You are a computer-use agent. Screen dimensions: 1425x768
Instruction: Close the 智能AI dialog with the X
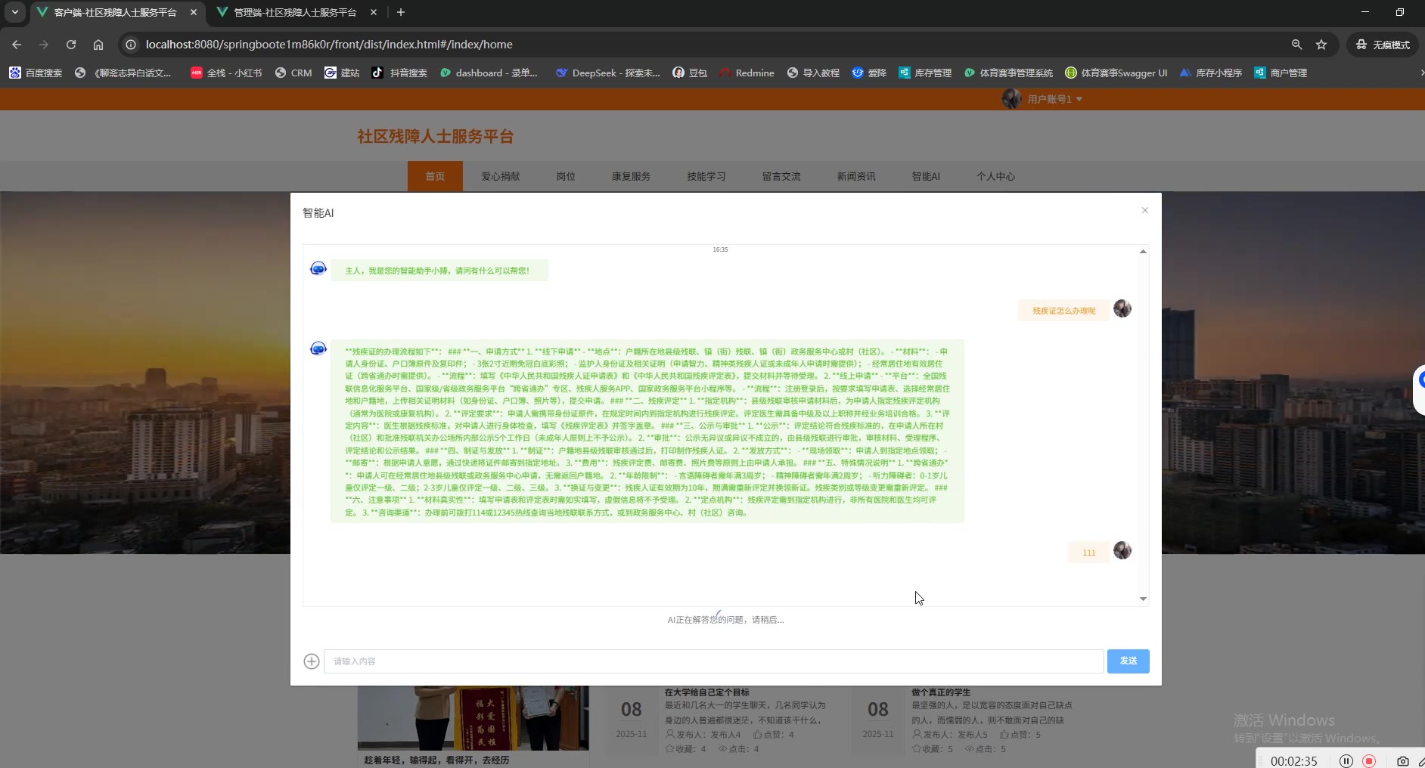coord(1144,211)
